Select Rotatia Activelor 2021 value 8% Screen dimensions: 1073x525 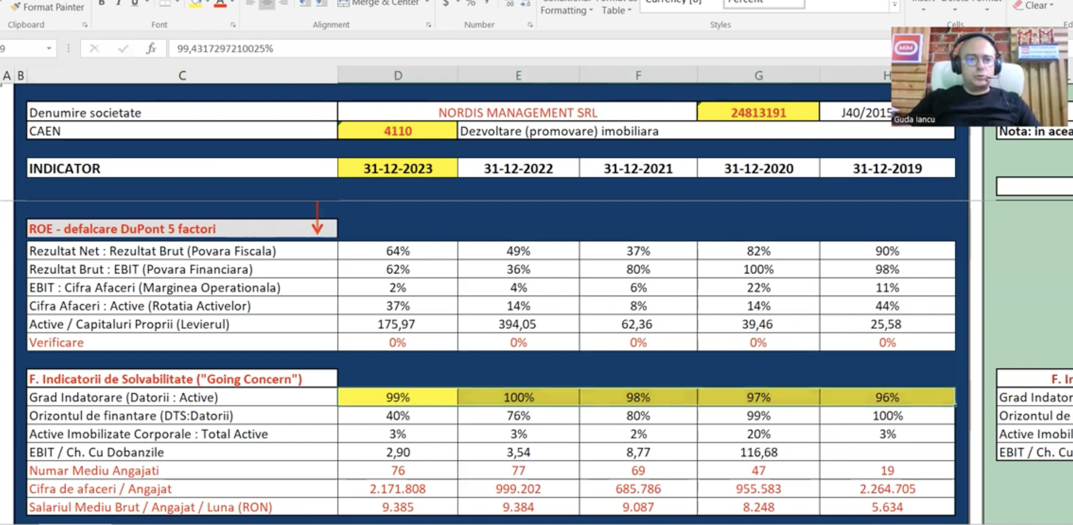click(x=638, y=306)
